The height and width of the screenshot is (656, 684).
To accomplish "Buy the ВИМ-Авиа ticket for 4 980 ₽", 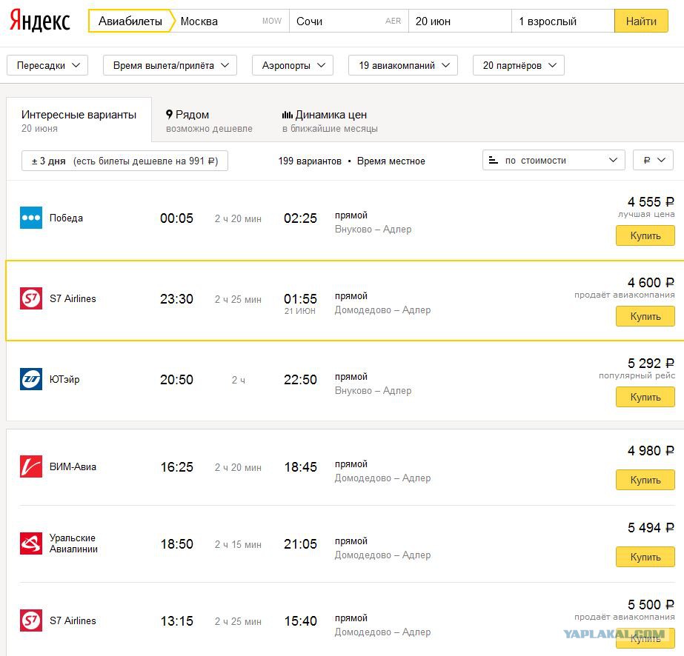I will pos(645,480).
